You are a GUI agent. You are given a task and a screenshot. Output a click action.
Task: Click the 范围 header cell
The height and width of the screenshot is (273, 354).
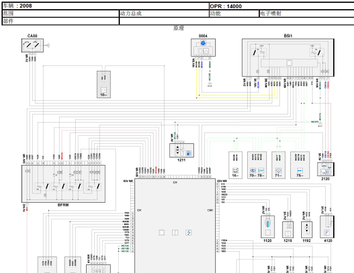coord(60,14)
